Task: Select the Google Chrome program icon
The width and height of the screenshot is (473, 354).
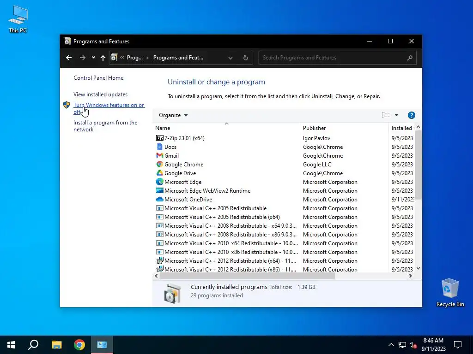Action: click(x=159, y=165)
